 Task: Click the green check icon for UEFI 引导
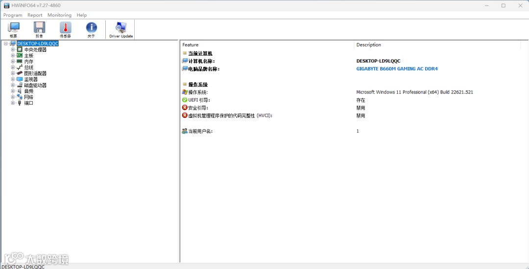point(185,100)
